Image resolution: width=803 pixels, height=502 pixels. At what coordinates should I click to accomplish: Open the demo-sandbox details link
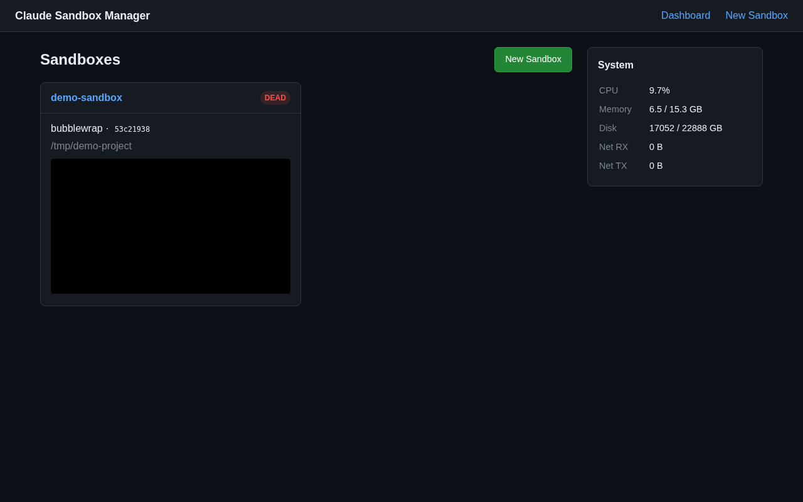[x=86, y=97]
